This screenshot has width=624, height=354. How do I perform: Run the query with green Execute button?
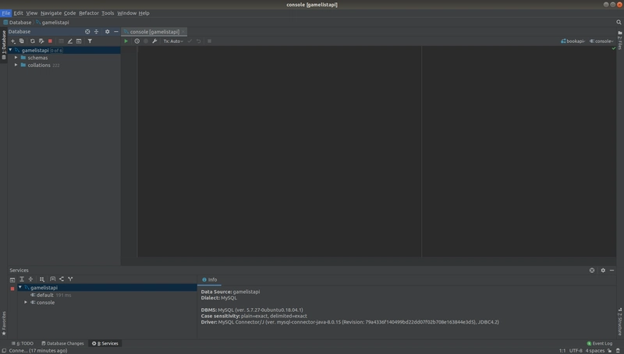(x=126, y=41)
